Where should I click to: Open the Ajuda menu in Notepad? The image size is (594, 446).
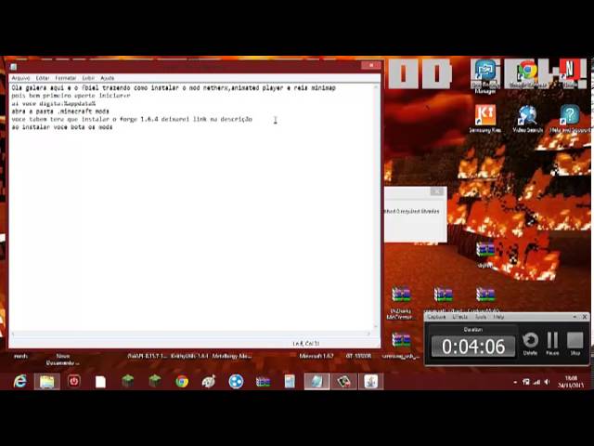point(108,78)
